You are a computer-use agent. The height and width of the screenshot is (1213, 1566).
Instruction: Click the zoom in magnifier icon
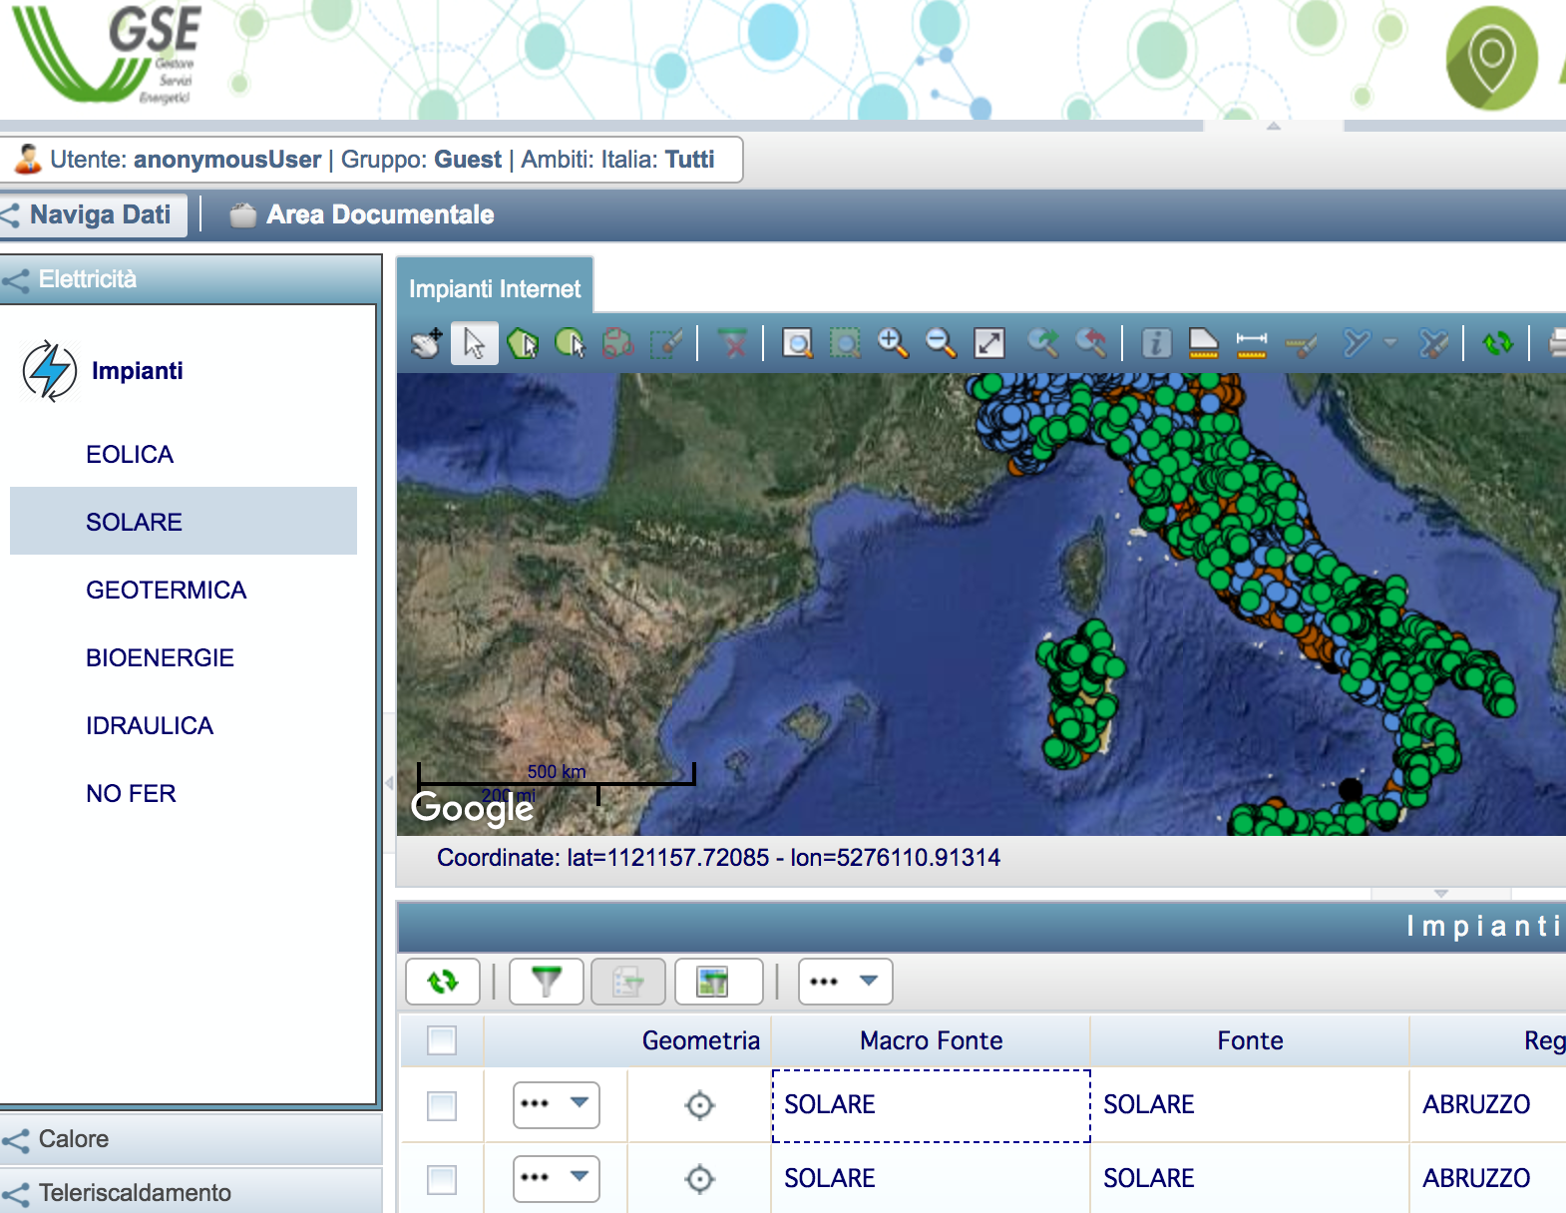(x=892, y=343)
